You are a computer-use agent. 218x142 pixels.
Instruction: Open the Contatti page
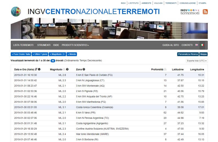pos(187,45)
